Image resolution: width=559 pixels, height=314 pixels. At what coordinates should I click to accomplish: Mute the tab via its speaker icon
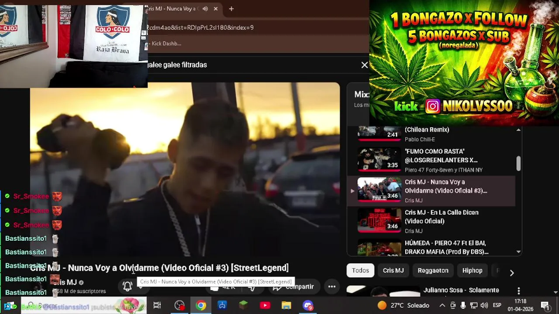point(205,9)
